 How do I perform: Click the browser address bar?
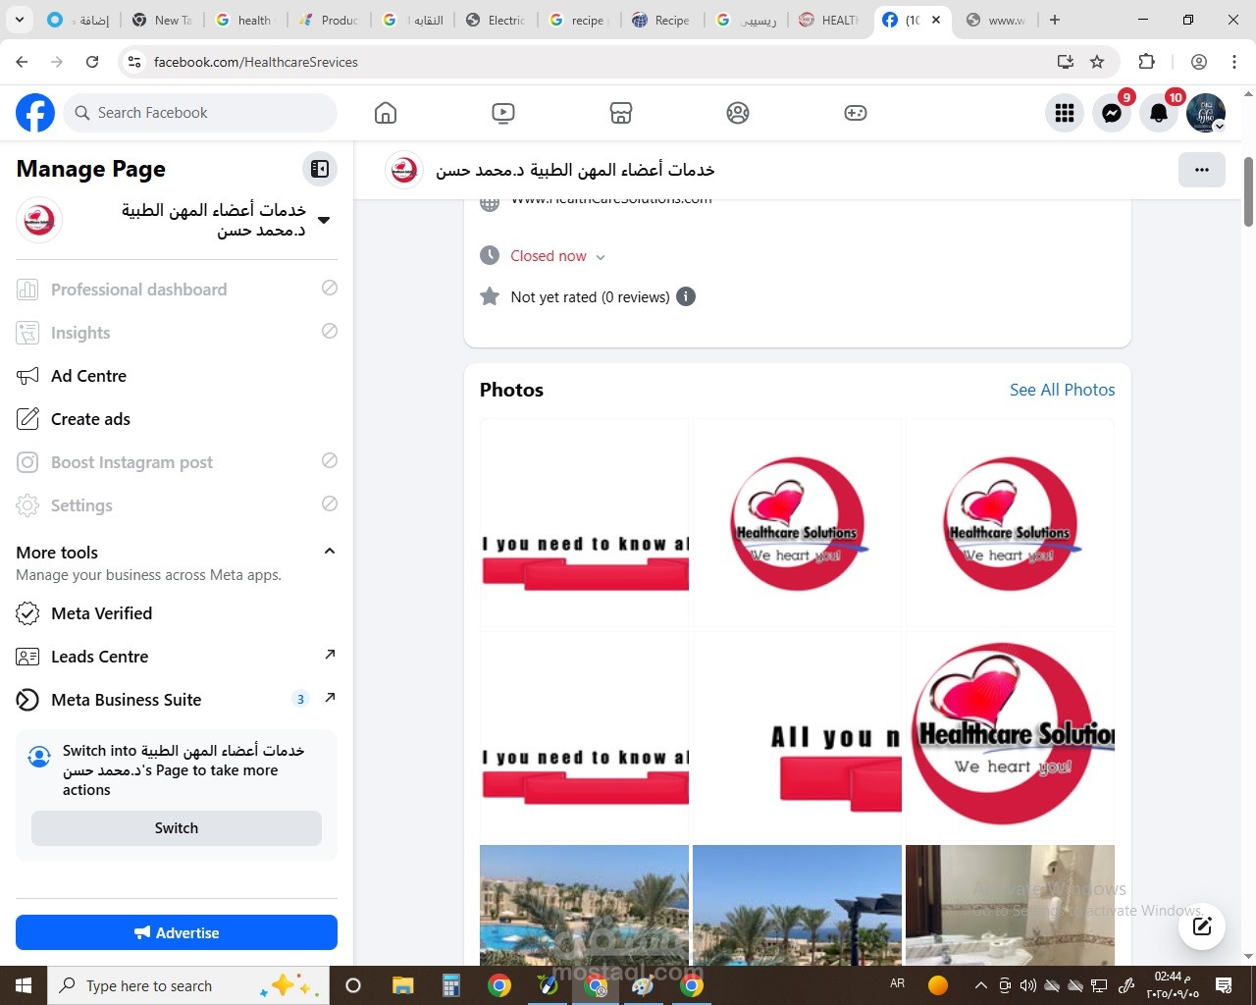coord(589,62)
